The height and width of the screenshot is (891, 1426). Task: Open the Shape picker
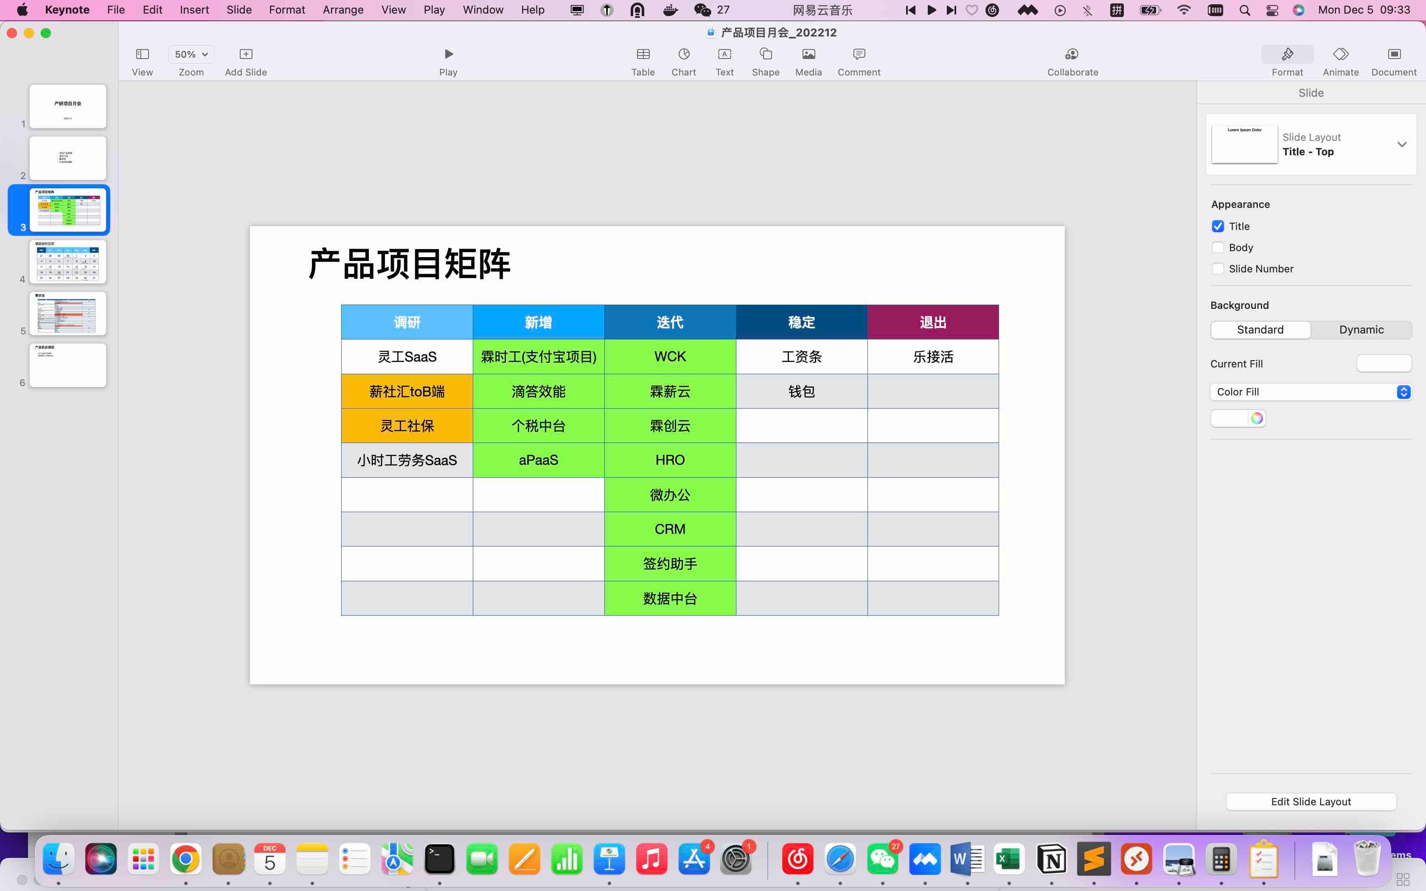[x=766, y=54]
